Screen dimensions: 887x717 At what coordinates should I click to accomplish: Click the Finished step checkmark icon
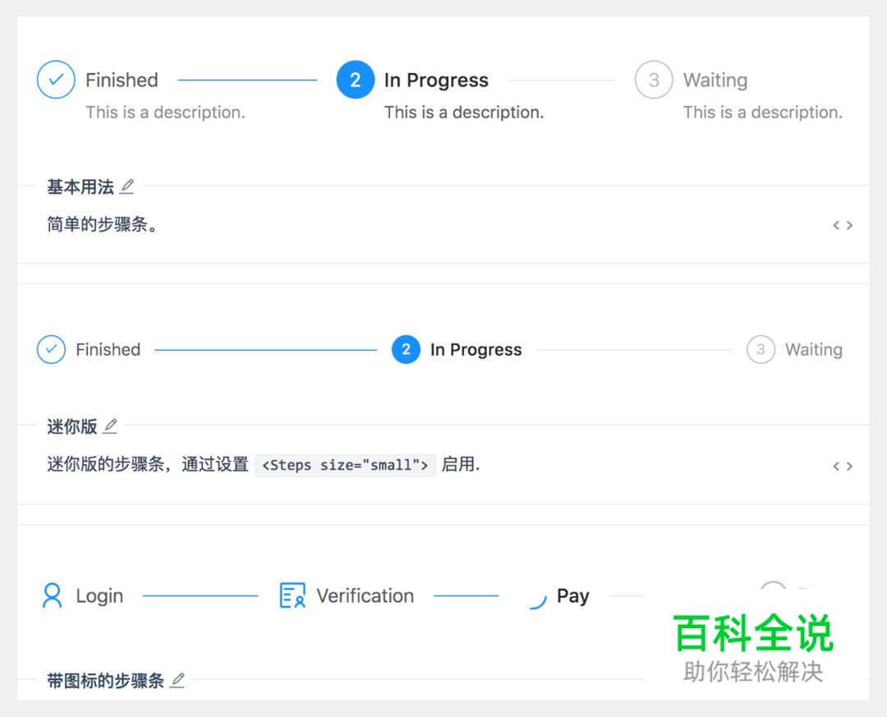pos(56,80)
